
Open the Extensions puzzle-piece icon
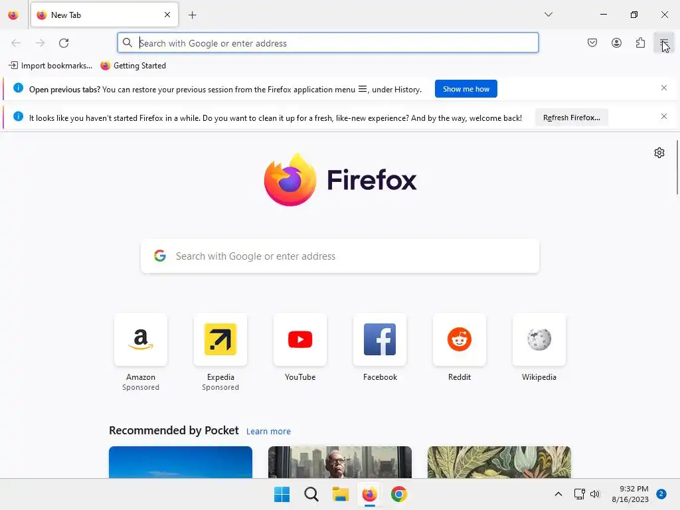tap(640, 42)
